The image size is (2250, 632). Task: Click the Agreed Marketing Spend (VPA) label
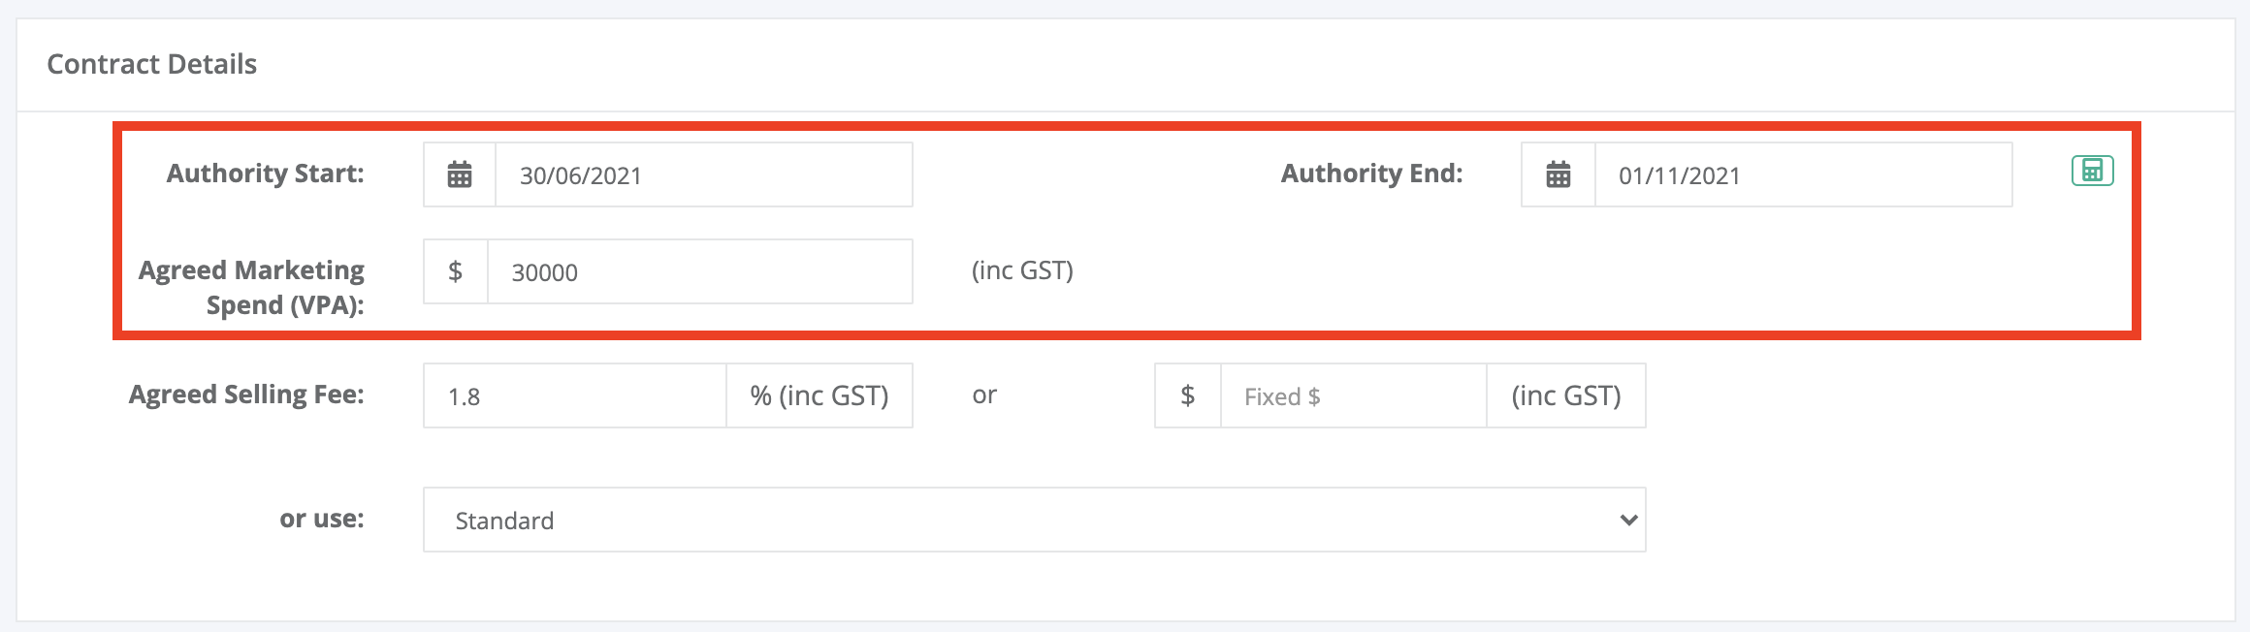[251, 287]
